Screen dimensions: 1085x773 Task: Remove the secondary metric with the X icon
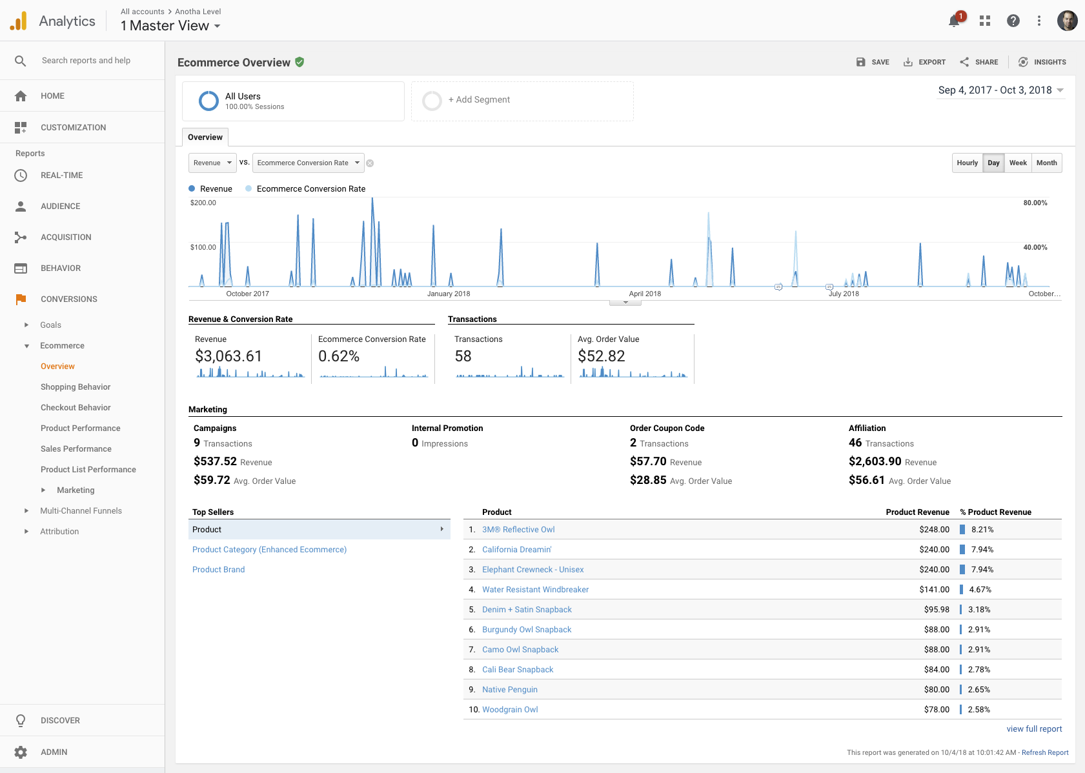370,163
